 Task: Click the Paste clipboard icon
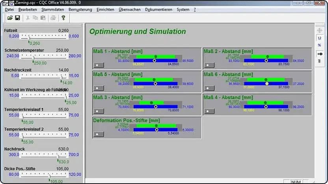tap(43, 18)
